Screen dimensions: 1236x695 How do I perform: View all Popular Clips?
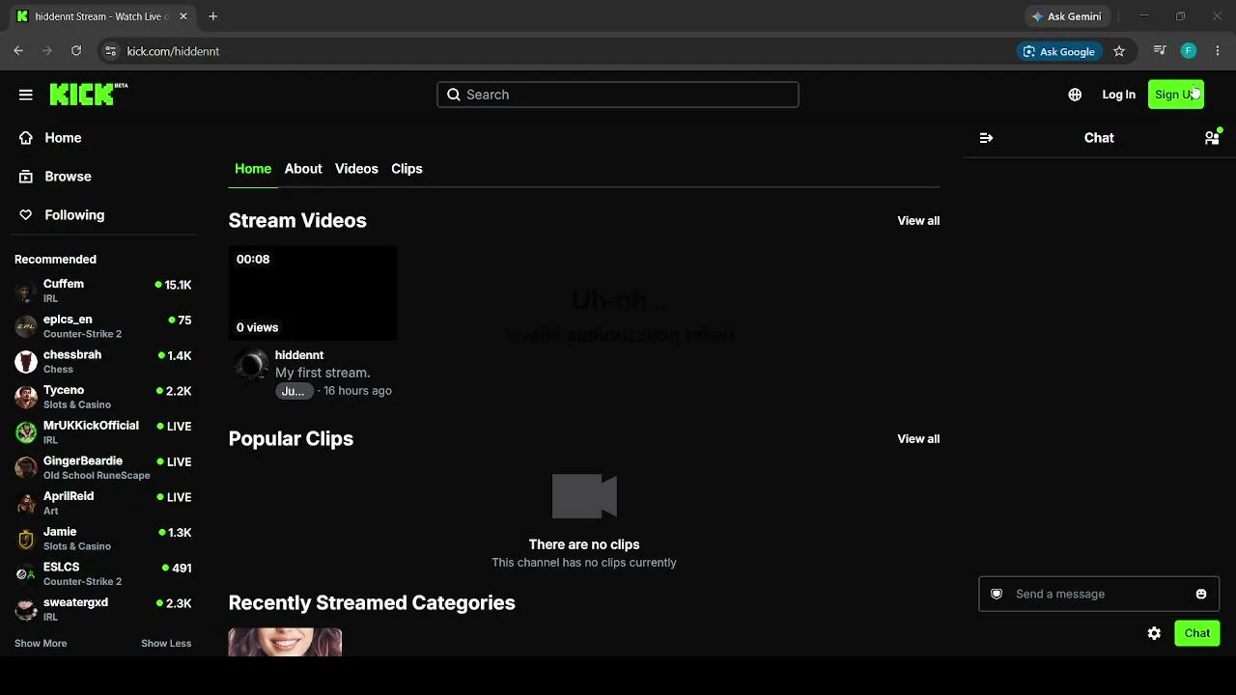(918, 439)
